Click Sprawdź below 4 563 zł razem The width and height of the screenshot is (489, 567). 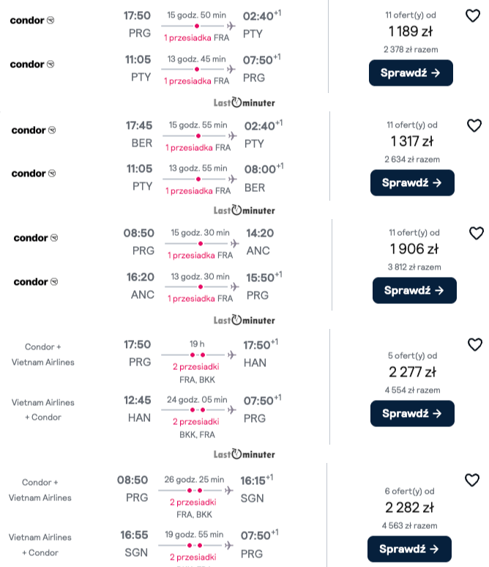(x=409, y=549)
